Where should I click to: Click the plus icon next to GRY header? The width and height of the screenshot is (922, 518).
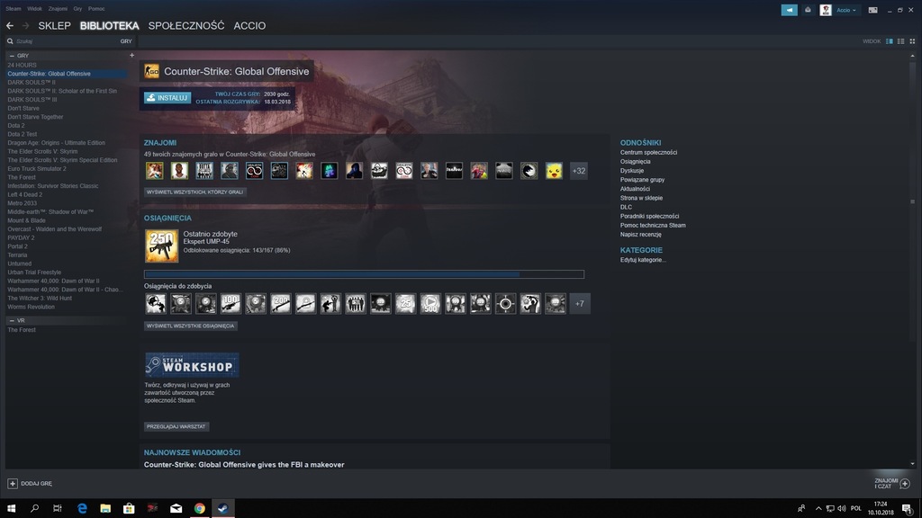[131, 55]
